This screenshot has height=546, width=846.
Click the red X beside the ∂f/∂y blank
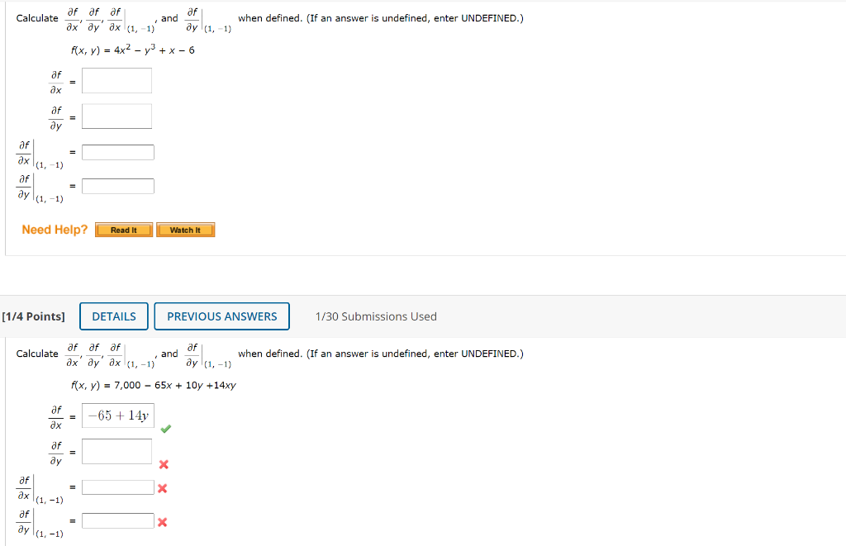(164, 464)
